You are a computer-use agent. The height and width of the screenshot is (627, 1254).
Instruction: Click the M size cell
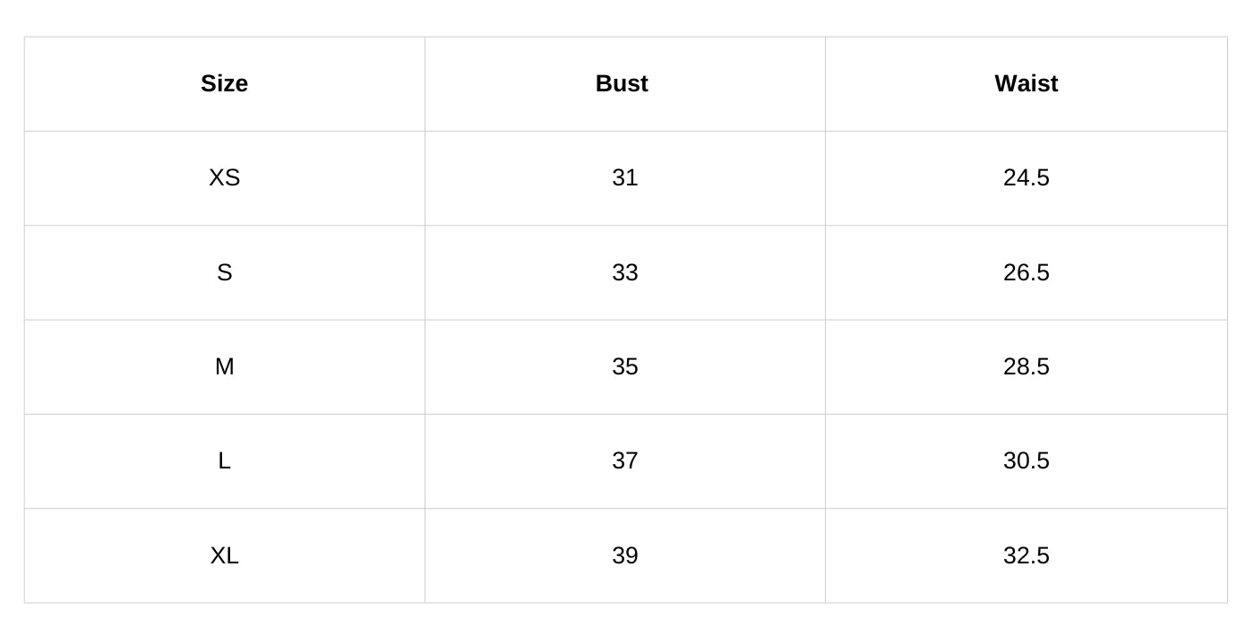pos(224,366)
